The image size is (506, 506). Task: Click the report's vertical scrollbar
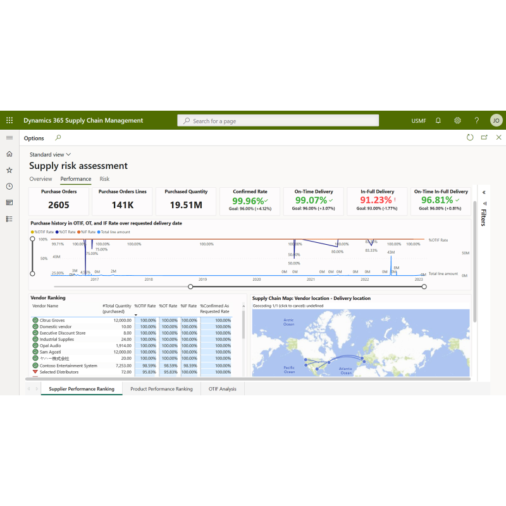(475, 261)
